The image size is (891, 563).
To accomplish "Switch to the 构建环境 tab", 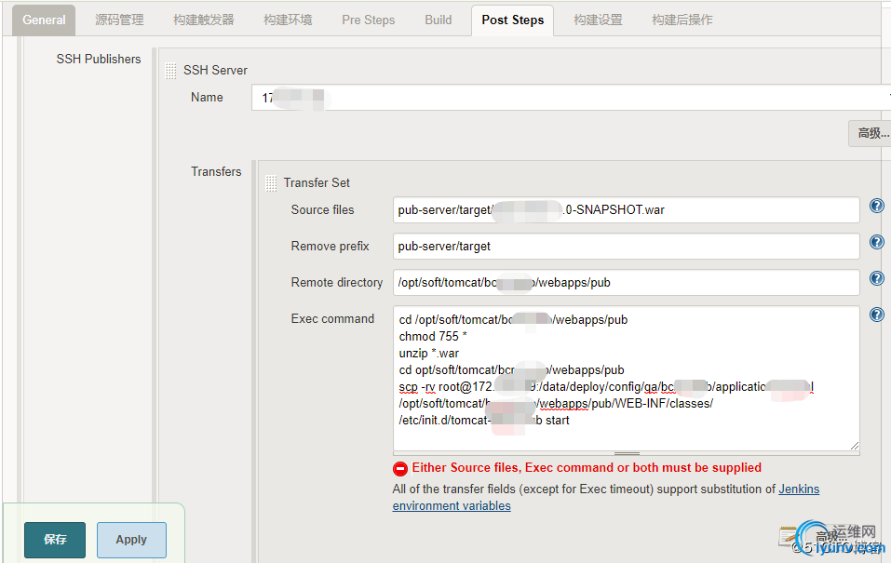I will click(x=288, y=20).
